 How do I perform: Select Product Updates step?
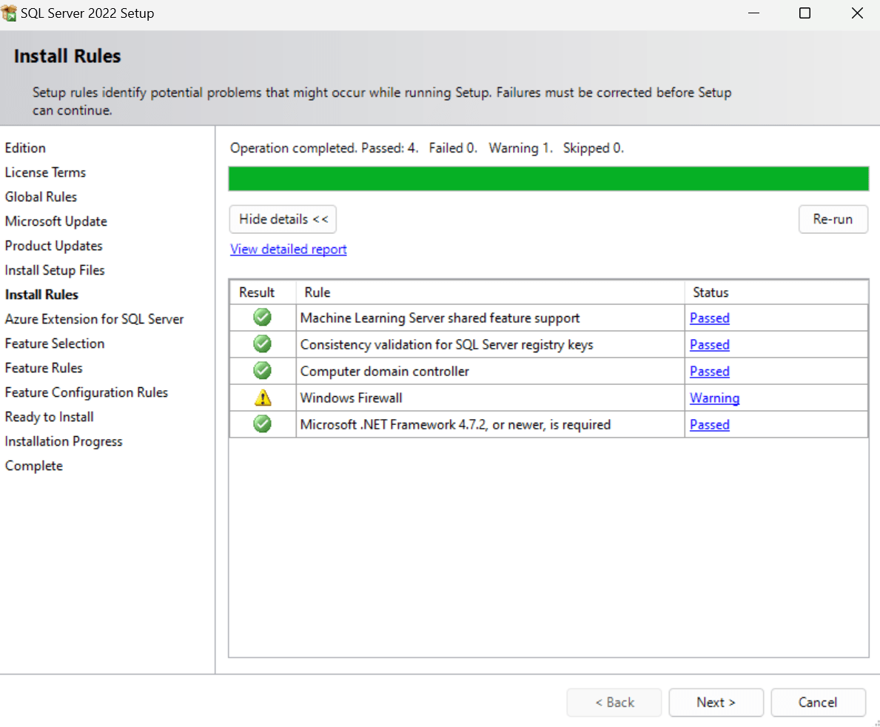(54, 246)
